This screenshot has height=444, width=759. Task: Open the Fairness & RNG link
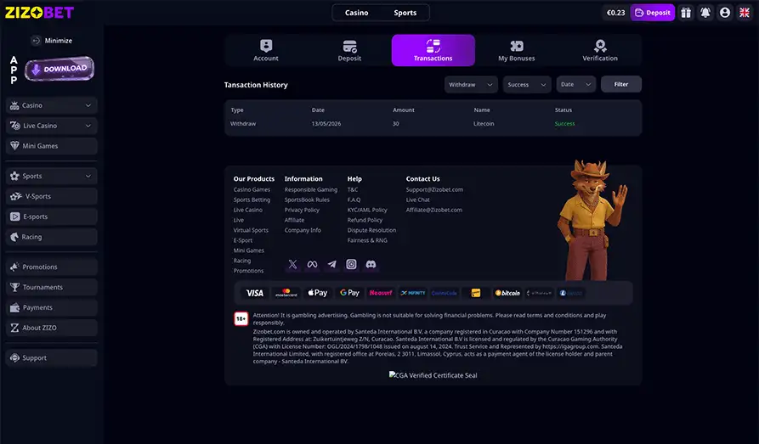[x=367, y=240]
